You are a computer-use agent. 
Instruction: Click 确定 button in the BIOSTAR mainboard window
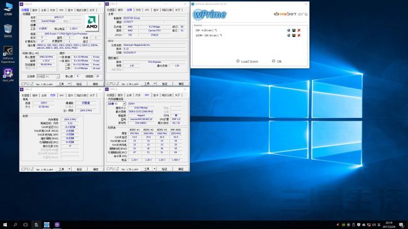click(181, 84)
